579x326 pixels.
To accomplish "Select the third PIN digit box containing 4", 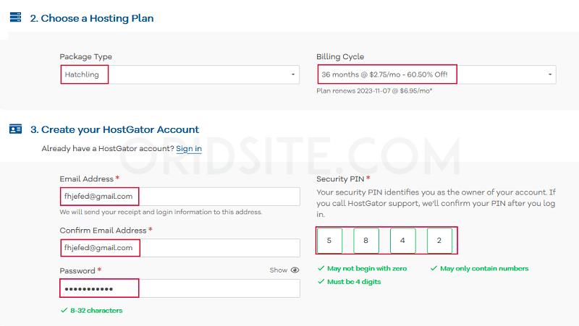I will tap(402, 241).
